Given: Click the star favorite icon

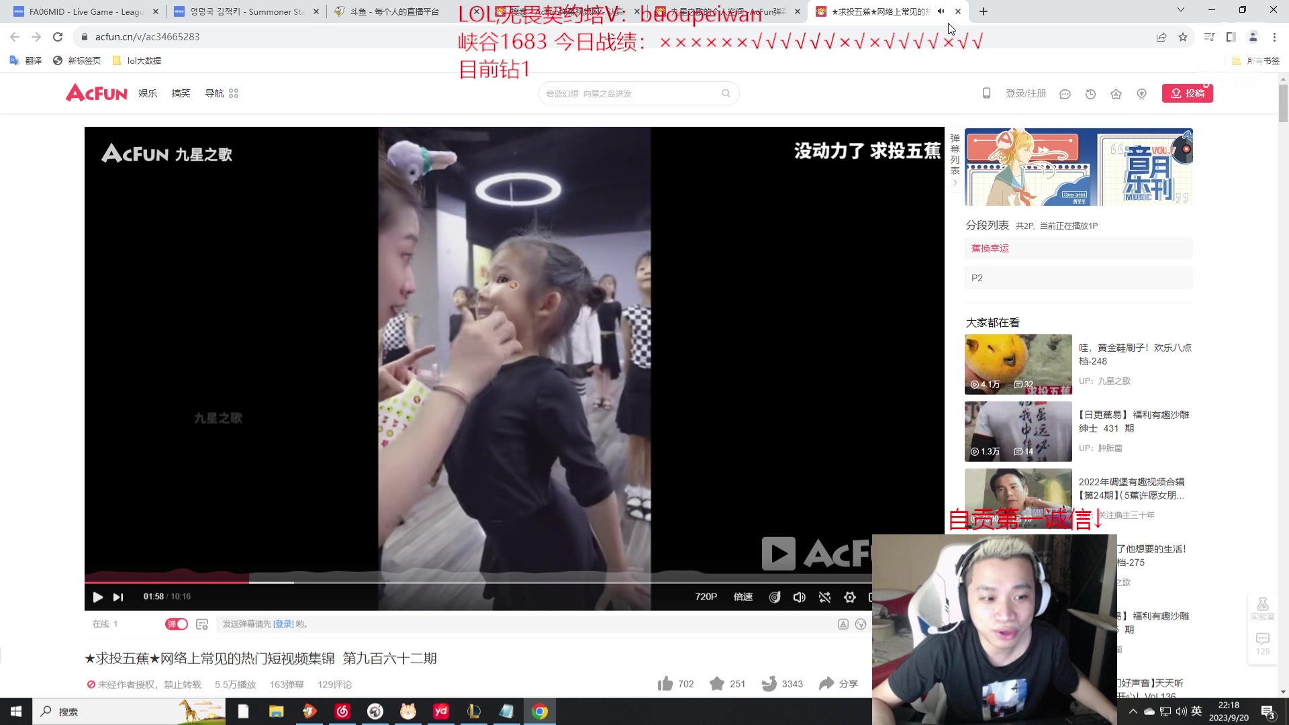Looking at the screenshot, I should point(717,683).
